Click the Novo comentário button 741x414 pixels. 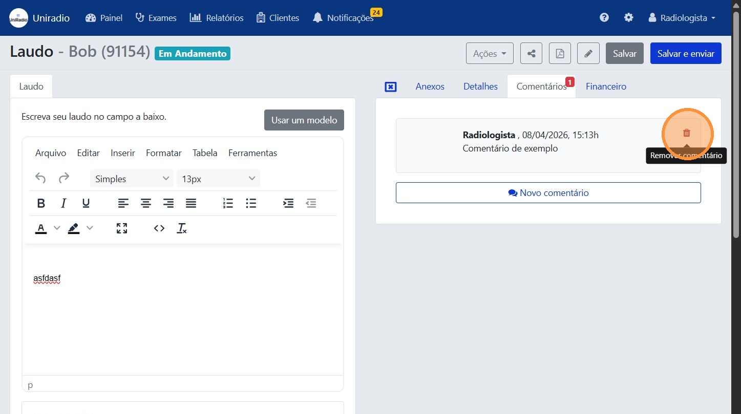(x=548, y=193)
